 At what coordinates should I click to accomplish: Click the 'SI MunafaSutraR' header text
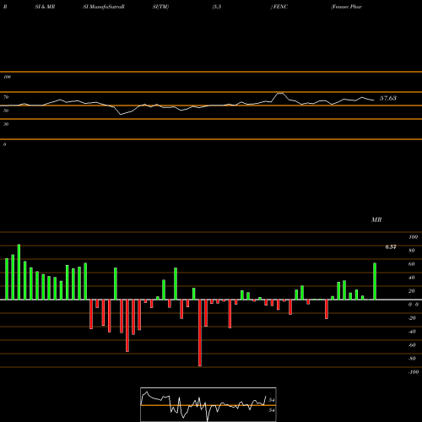(x=104, y=7)
